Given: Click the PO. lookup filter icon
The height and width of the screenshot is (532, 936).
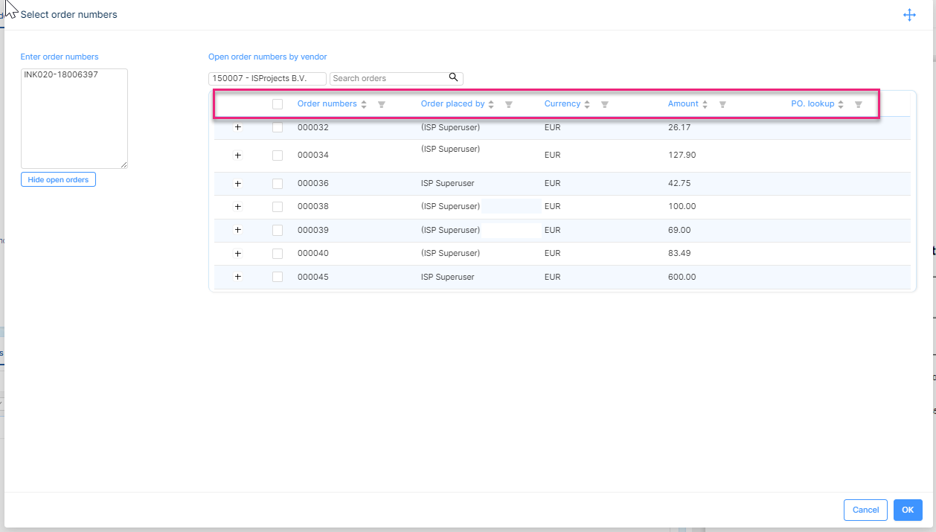Looking at the screenshot, I should pos(858,105).
